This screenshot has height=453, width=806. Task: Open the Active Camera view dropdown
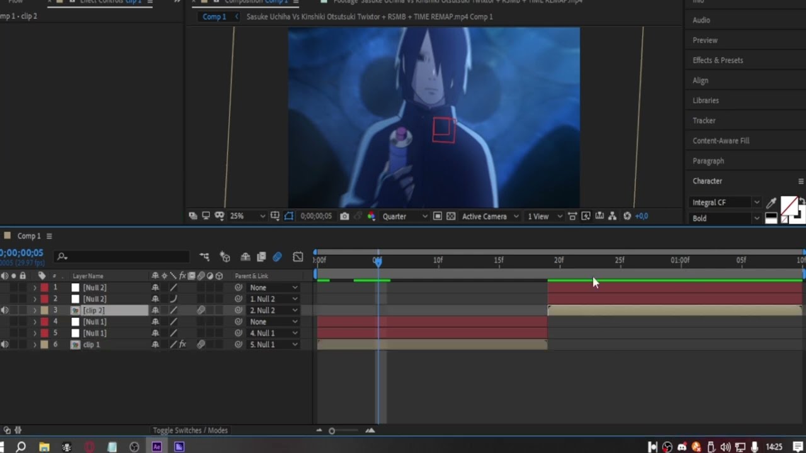[490, 216]
